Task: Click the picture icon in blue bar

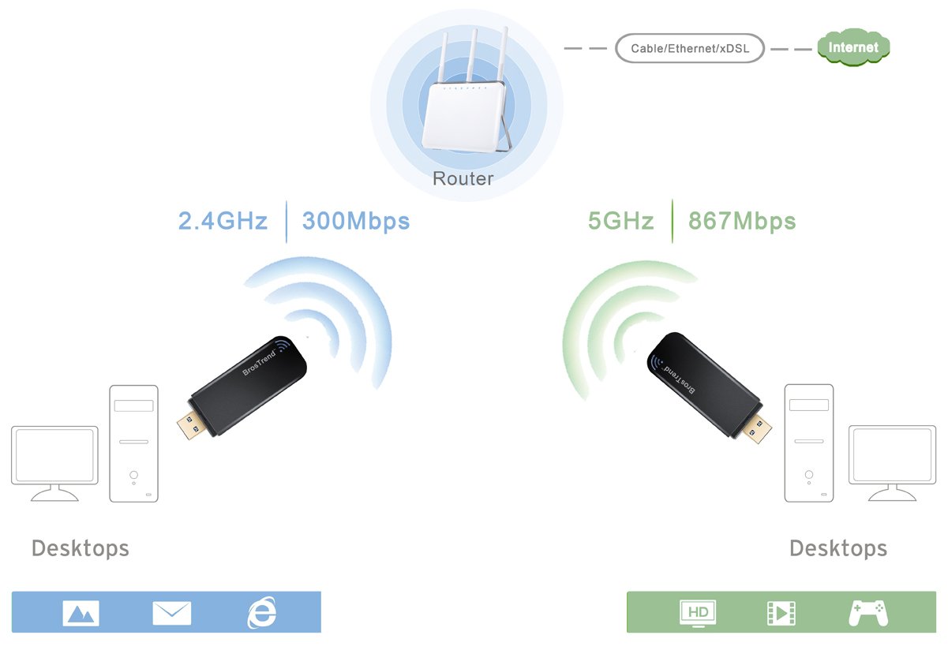Action: (x=81, y=613)
